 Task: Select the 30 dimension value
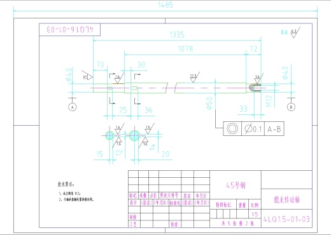click(x=141, y=64)
